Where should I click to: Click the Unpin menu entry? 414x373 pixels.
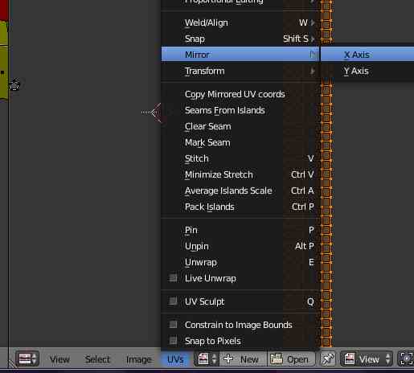coord(240,246)
